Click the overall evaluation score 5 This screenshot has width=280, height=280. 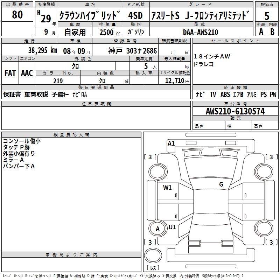pyautogui.click(x=267, y=16)
